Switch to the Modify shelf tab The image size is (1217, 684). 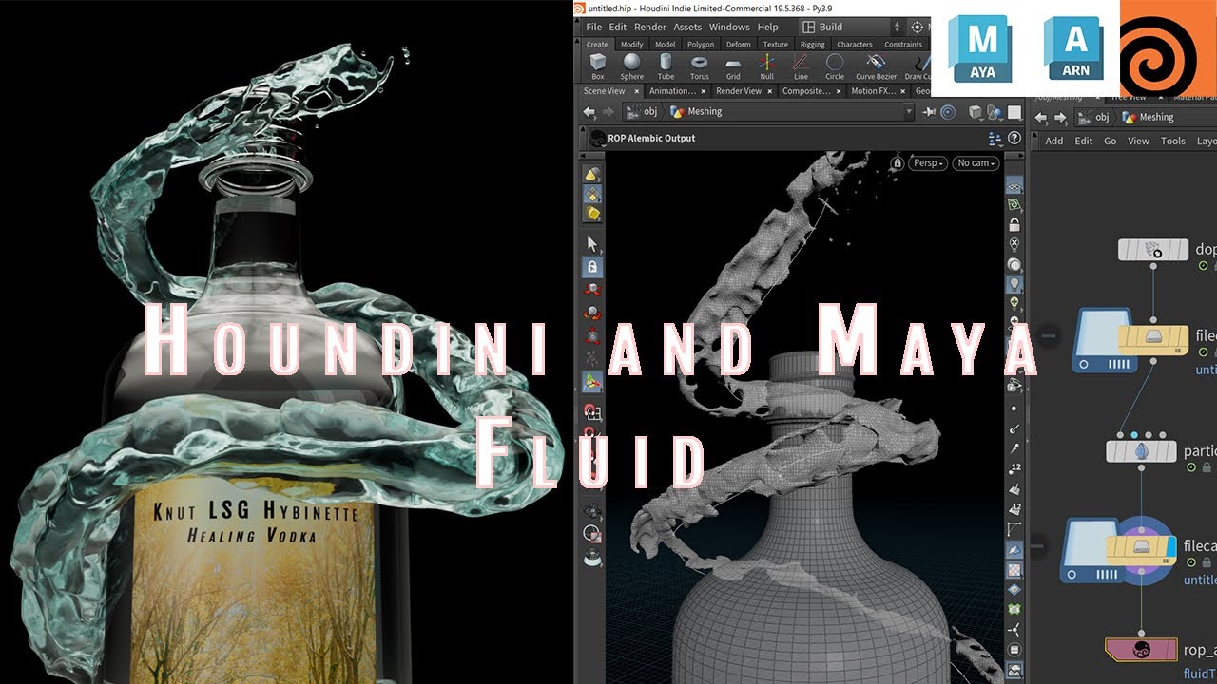click(632, 45)
